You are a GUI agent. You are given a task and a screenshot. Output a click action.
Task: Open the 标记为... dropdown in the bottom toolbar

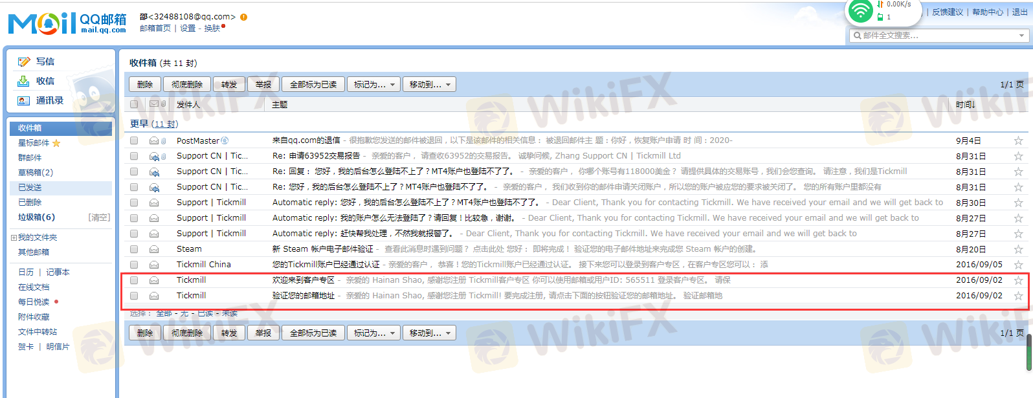373,333
